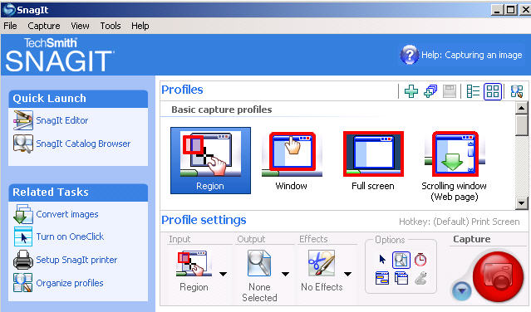Click the Profiles list scrollbar thumb

[522, 125]
